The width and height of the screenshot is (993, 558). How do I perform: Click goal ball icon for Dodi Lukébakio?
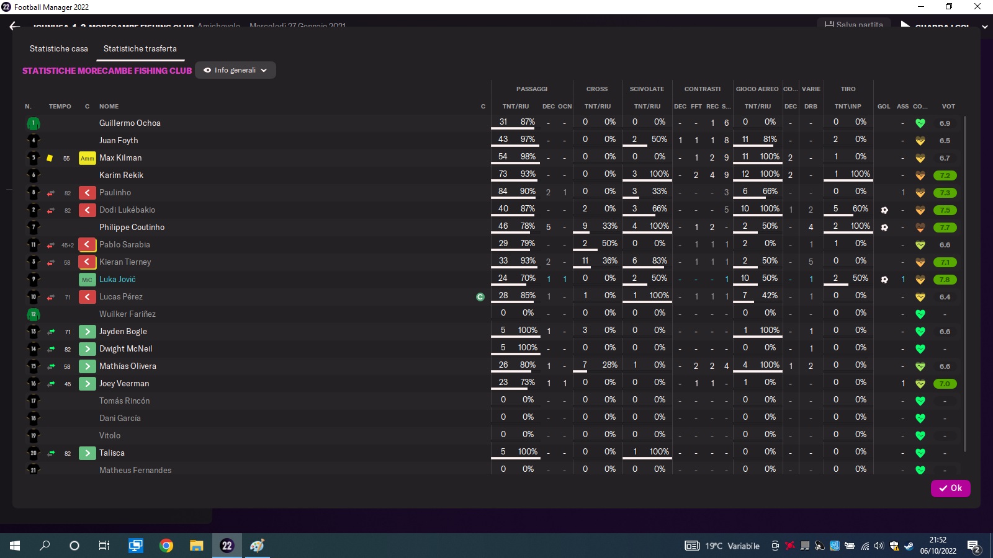884,210
